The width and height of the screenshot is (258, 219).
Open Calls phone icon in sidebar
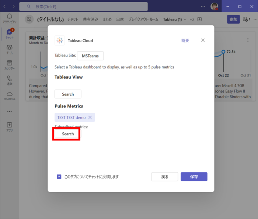9,80
